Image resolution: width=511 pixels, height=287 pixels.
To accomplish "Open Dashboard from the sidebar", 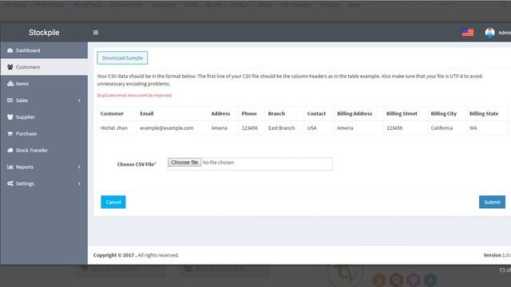I will [x=44, y=50].
